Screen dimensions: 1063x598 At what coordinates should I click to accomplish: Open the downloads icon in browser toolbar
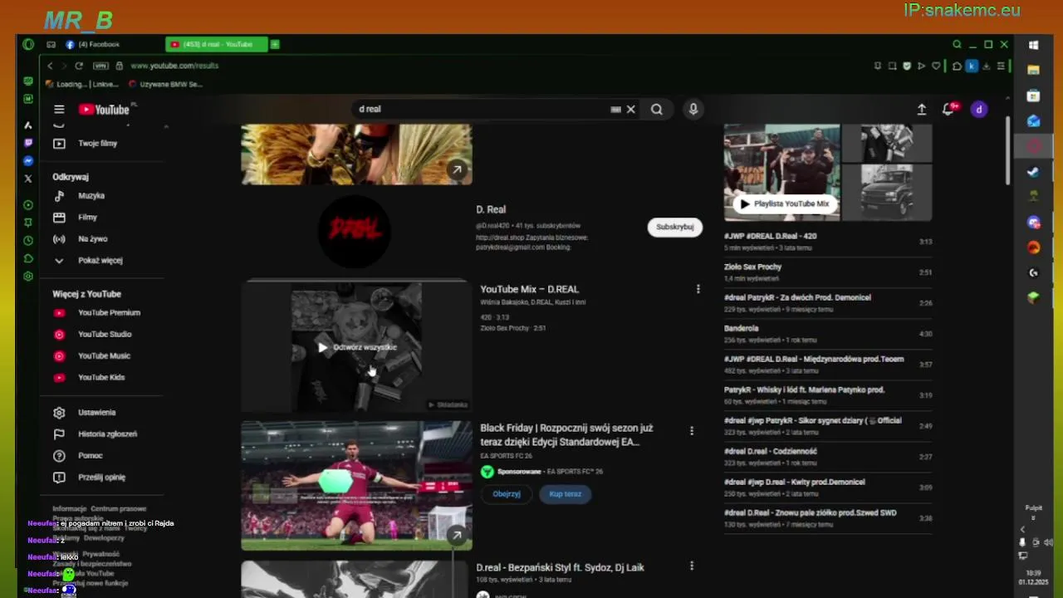click(x=986, y=66)
